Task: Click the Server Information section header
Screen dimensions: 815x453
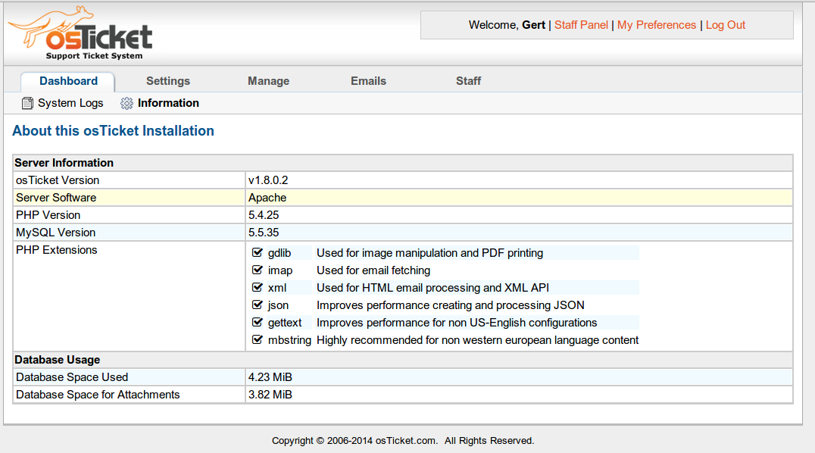Action: pos(64,163)
